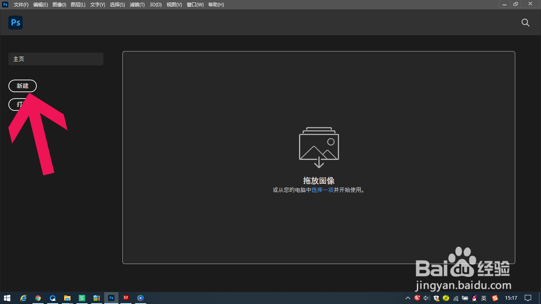Viewport: 541px width, 304px height.
Task: Open the Windows Start menu
Action: [7, 298]
